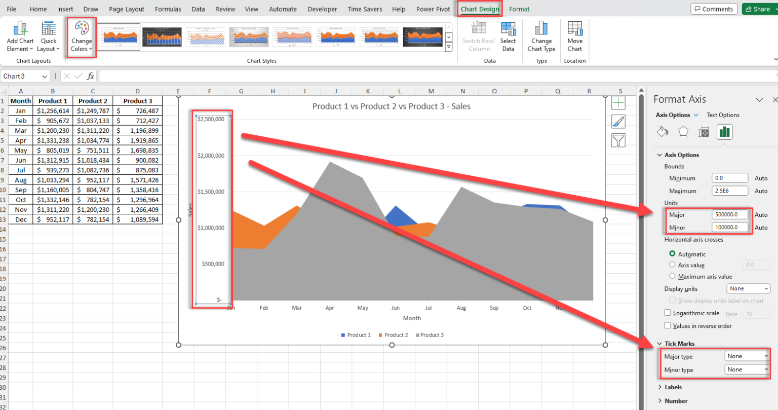
Task: Click the Maximum bounds input field
Action: (729, 191)
